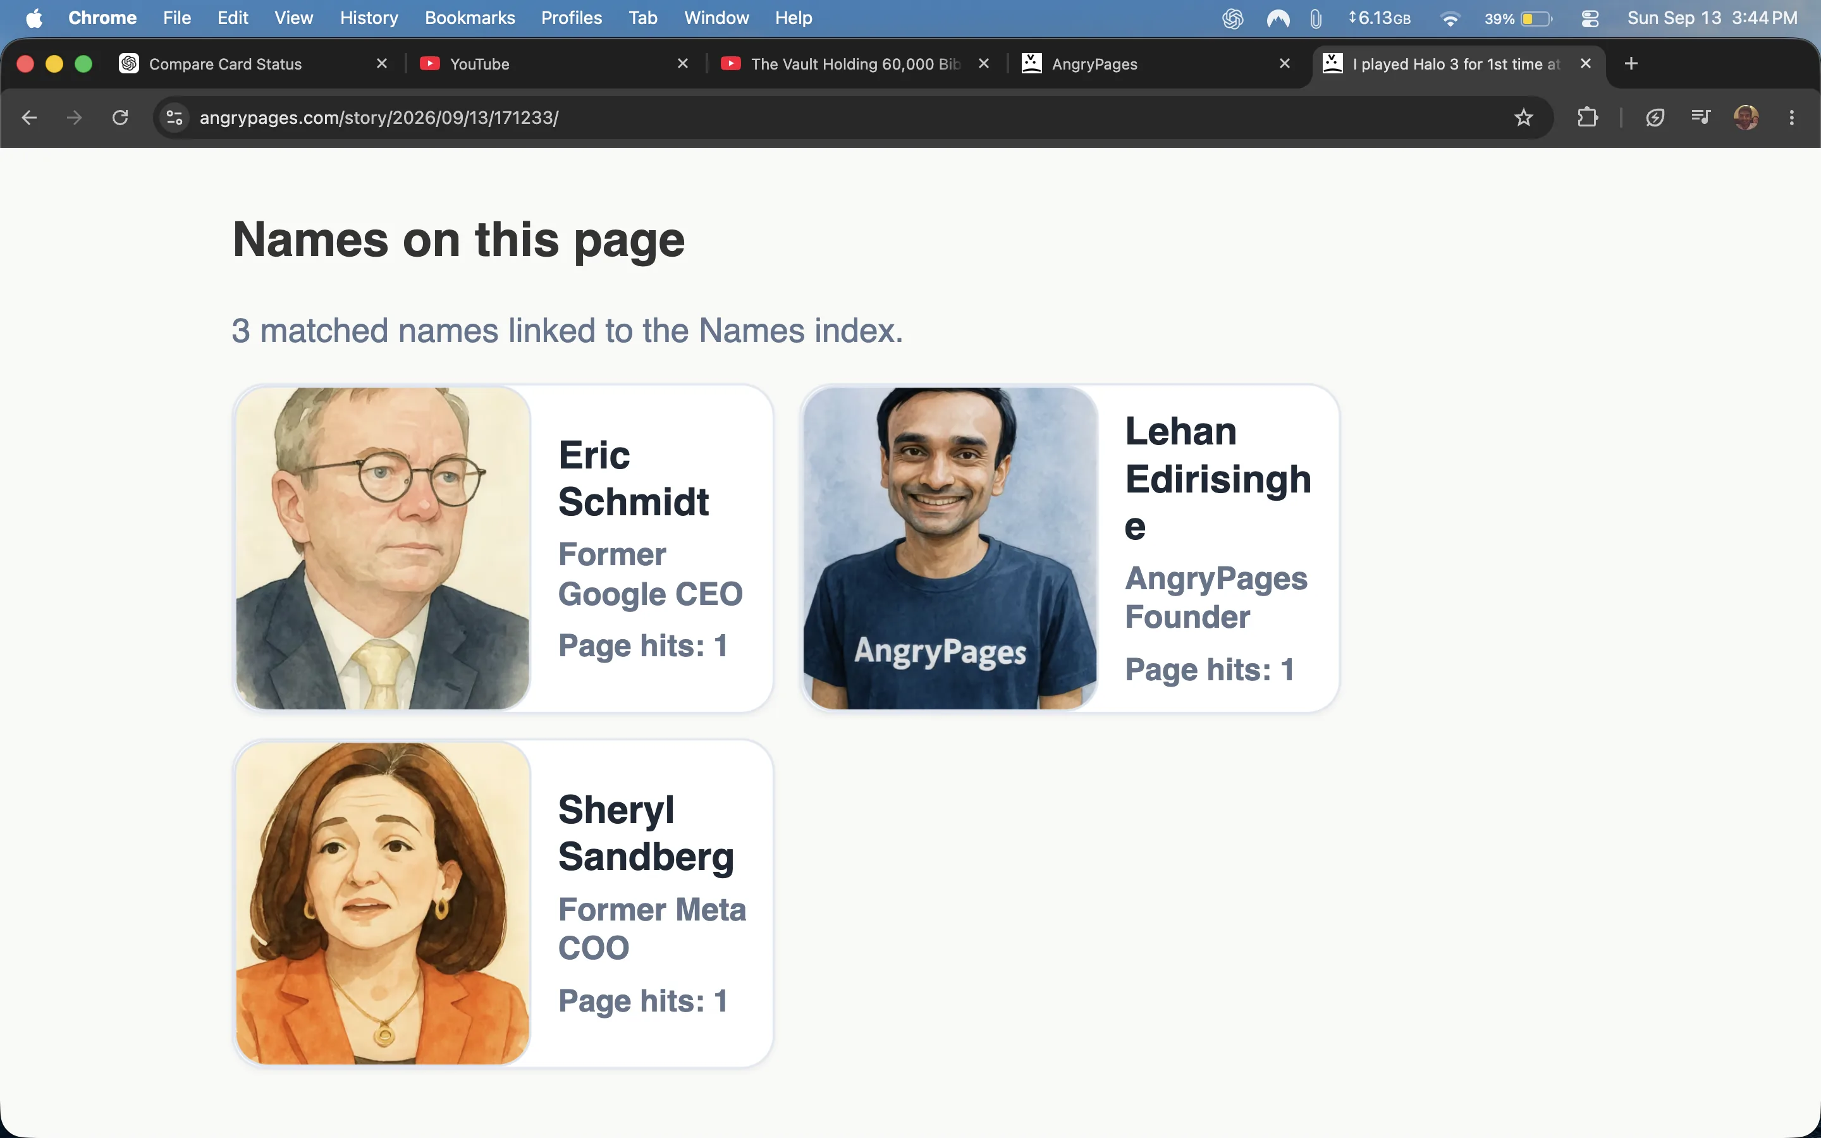Reload the AngryPages story page
This screenshot has height=1138, width=1821.
click(120, 118)
